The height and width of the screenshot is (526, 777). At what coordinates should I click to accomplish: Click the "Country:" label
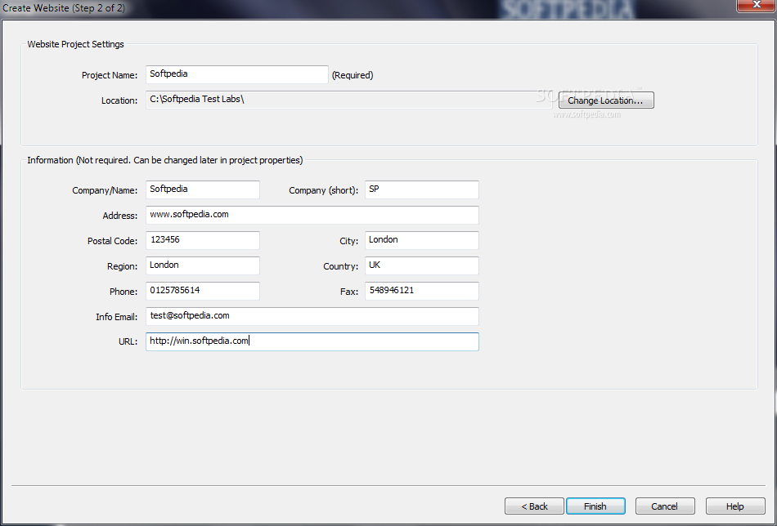(341, 266)
